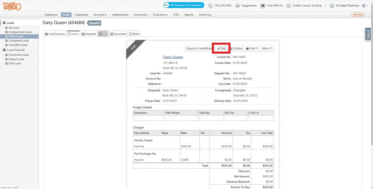Click the printer icon on Print button

pos(247,48)
